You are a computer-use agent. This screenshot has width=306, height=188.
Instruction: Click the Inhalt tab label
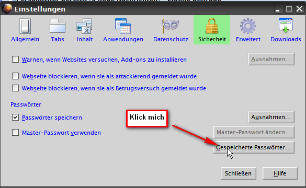click(85, 39)
